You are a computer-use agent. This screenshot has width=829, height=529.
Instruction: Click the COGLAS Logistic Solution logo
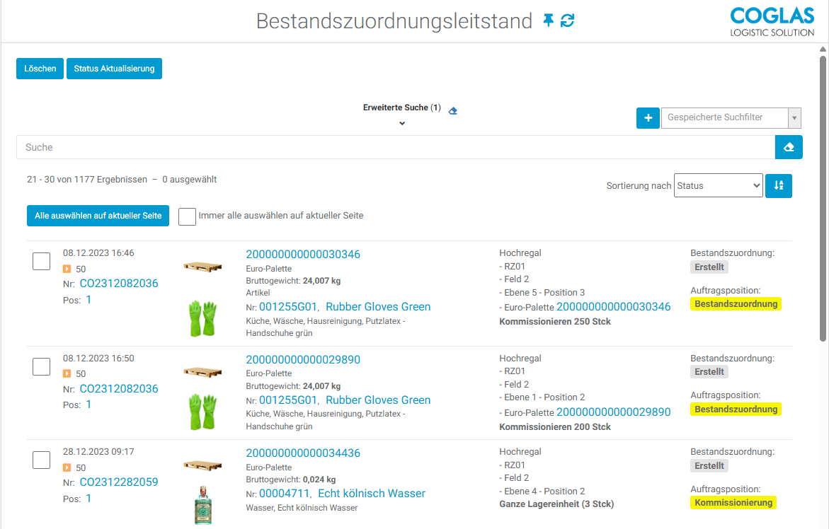(x=772, y=21)
